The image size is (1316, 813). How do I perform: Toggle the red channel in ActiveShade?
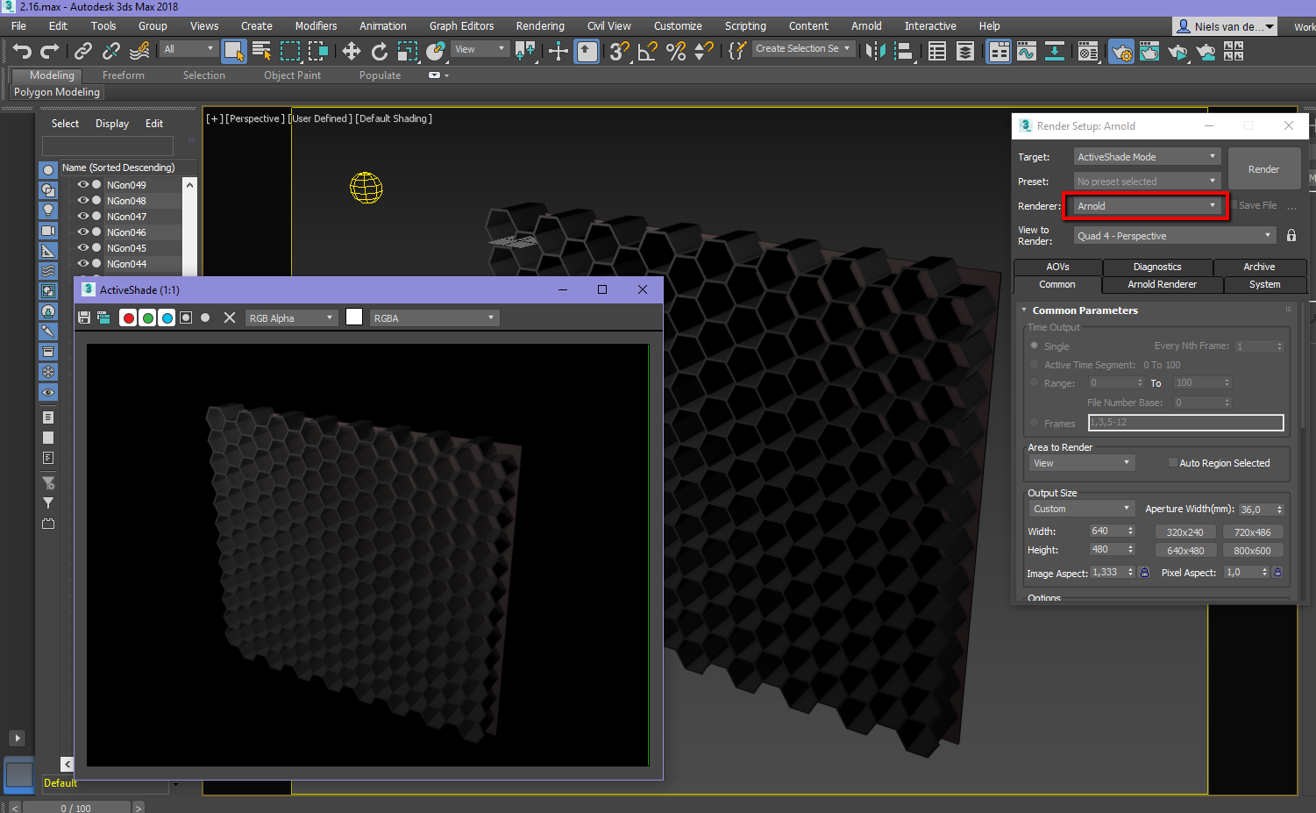click(129, 318)
